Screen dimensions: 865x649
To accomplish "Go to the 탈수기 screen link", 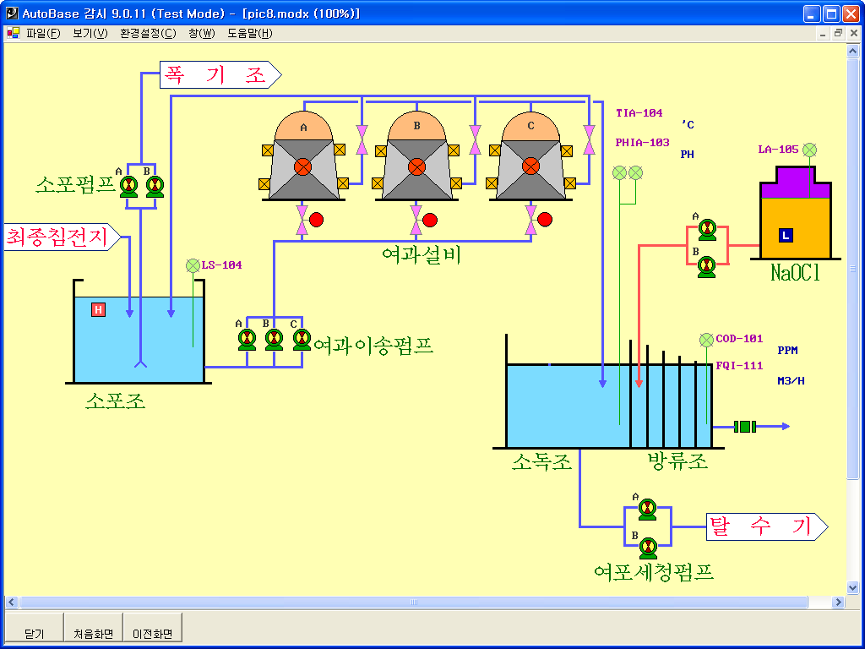I will (764, 527).
